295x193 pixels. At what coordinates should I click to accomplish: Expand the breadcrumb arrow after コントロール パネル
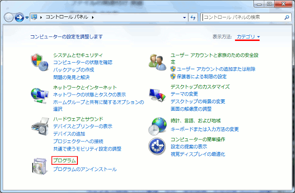(93, 17)
